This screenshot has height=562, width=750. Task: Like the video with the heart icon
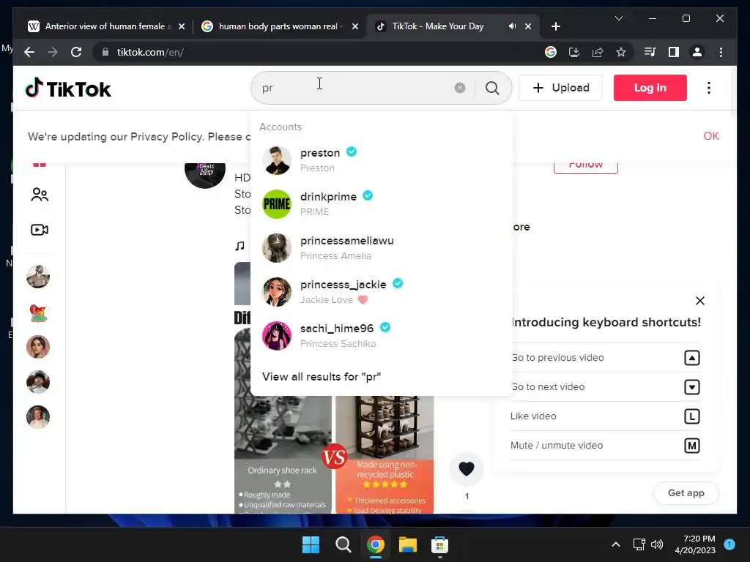pyautogui.click(x=467, y=469)
